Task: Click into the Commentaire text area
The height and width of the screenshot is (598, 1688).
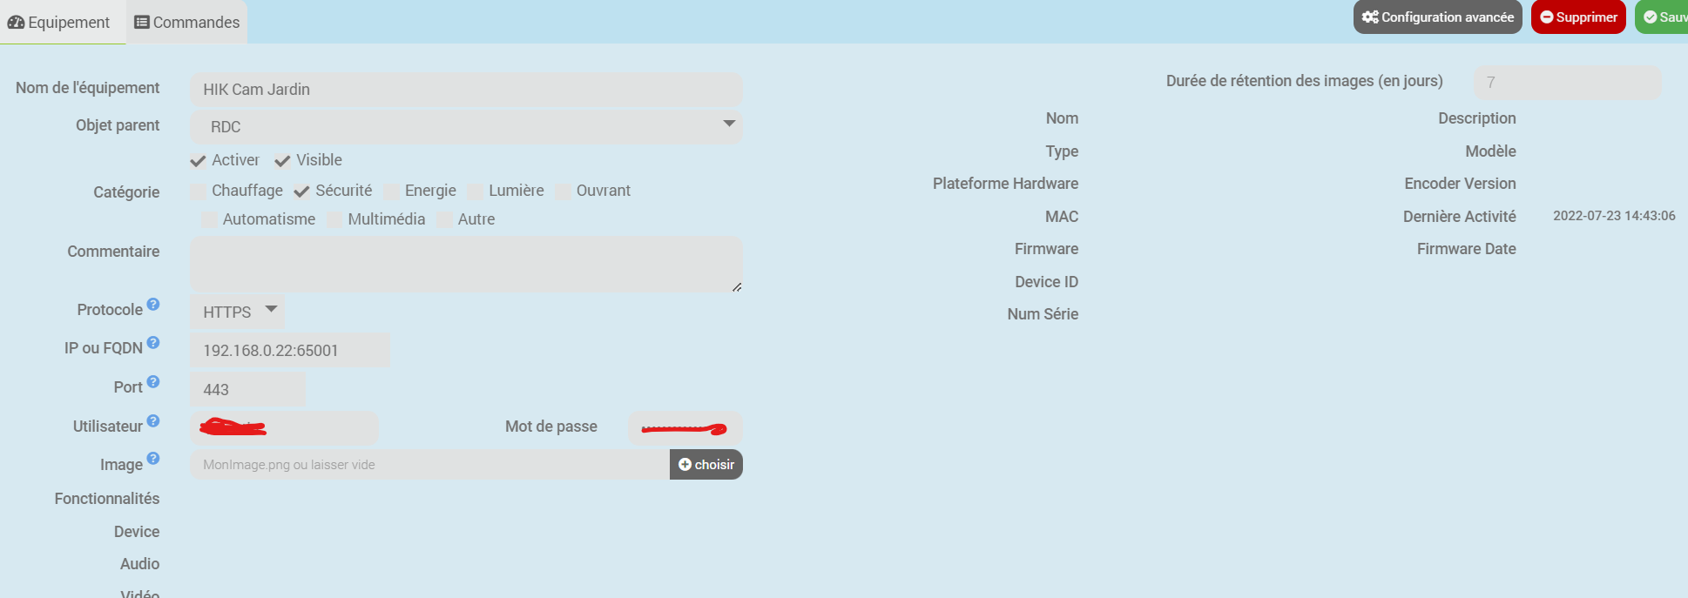Action: (467, 265)
